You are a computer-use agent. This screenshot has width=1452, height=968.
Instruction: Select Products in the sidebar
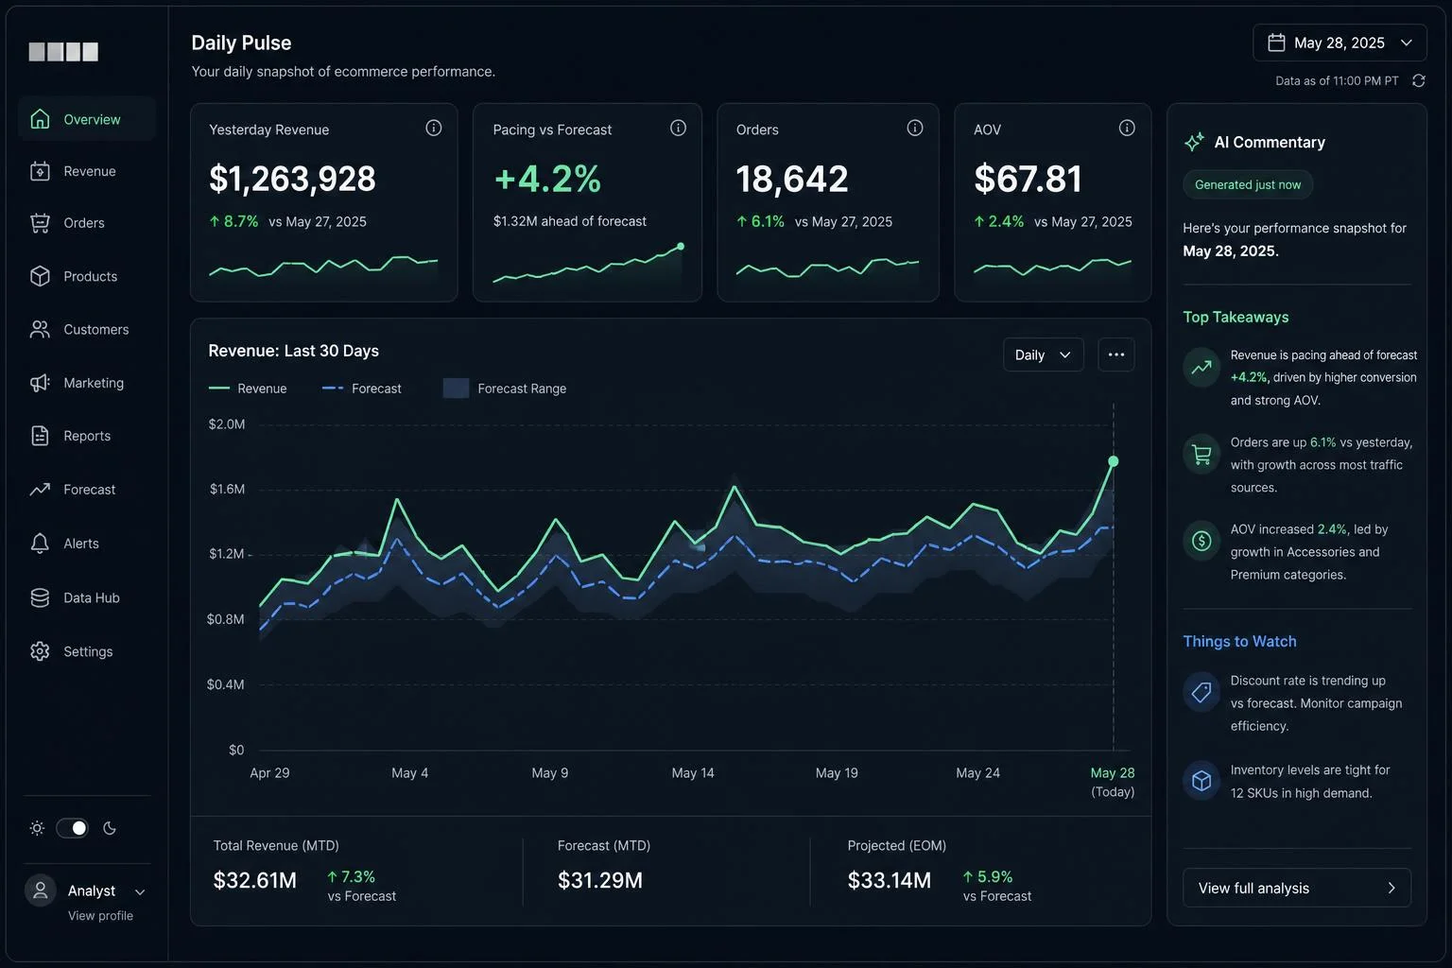[87, 276]
